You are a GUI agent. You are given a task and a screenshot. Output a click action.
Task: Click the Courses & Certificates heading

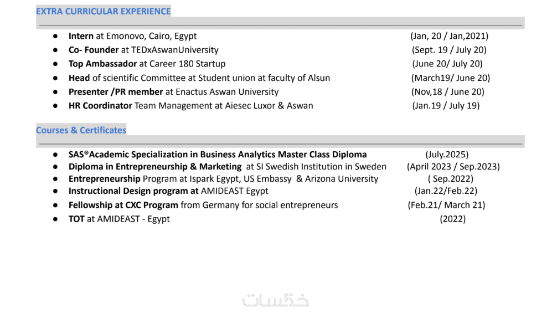[81, 130]
